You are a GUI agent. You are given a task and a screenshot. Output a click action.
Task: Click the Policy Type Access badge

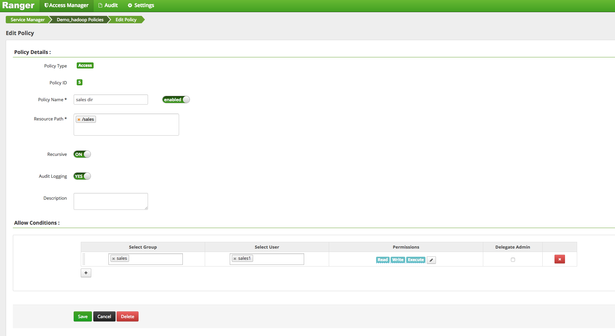(85, 65)
